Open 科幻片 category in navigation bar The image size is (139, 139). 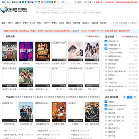click(32, 23)
